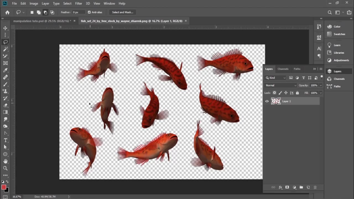Select the Horizontal Type tool
Image resolution: width=354 pixels, height=199 pixels.
[x=5, y=140]
